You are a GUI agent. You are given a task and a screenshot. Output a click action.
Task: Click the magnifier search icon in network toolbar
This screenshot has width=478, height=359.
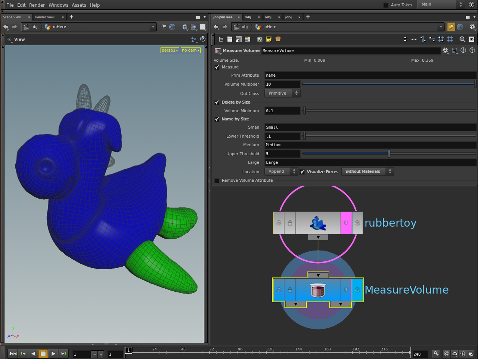point(462,39)
